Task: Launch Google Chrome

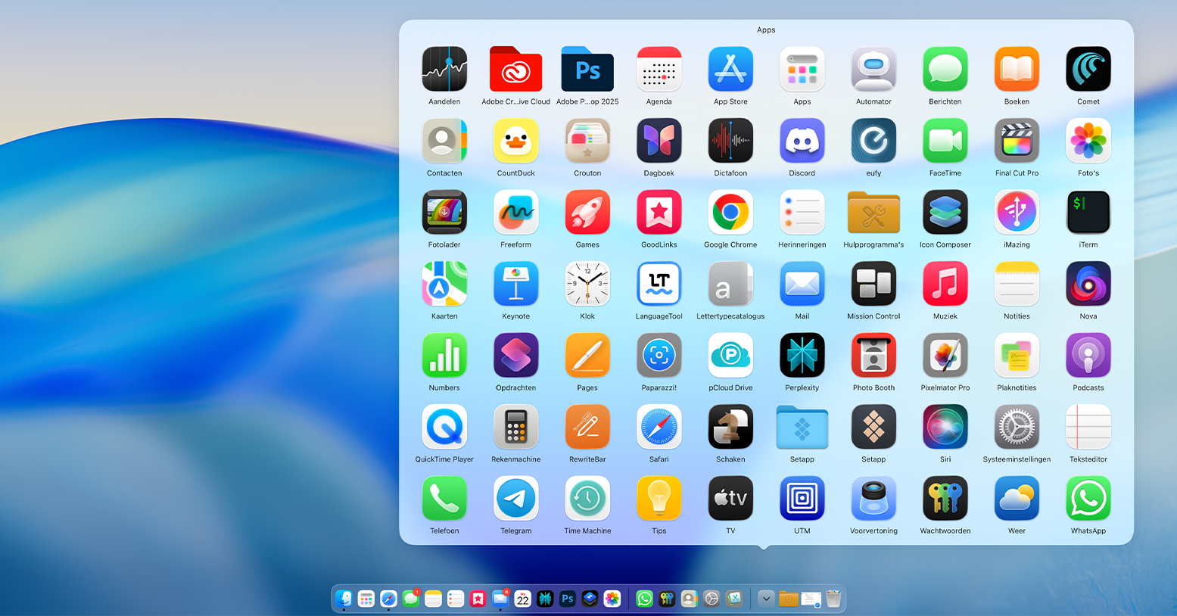Action: tap(730, 212)
